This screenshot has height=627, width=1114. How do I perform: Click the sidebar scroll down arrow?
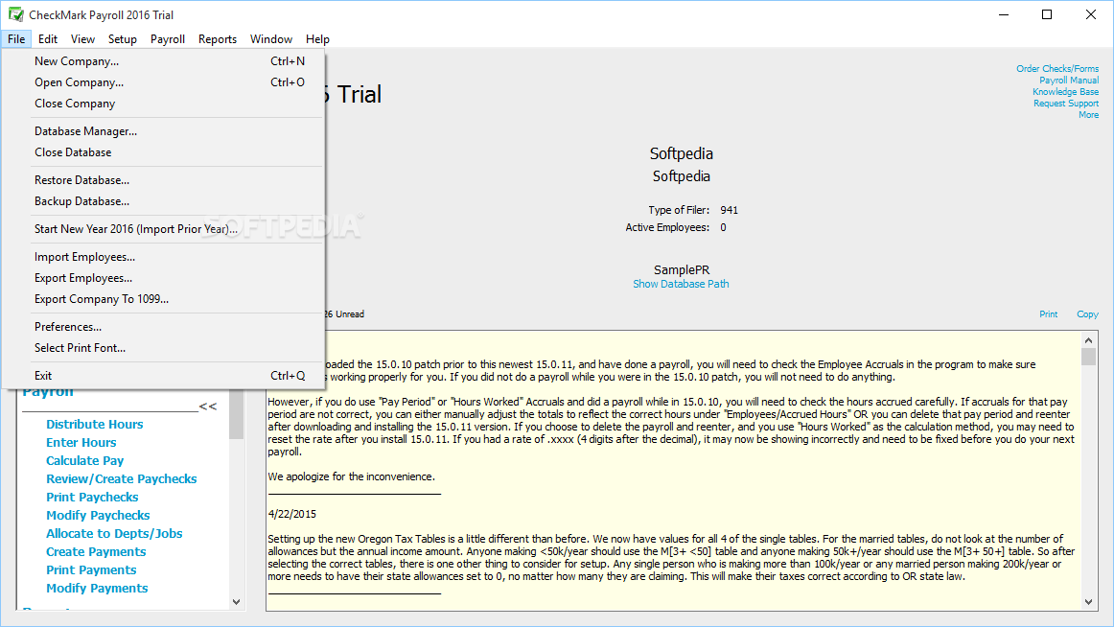[x=237, y=602]
